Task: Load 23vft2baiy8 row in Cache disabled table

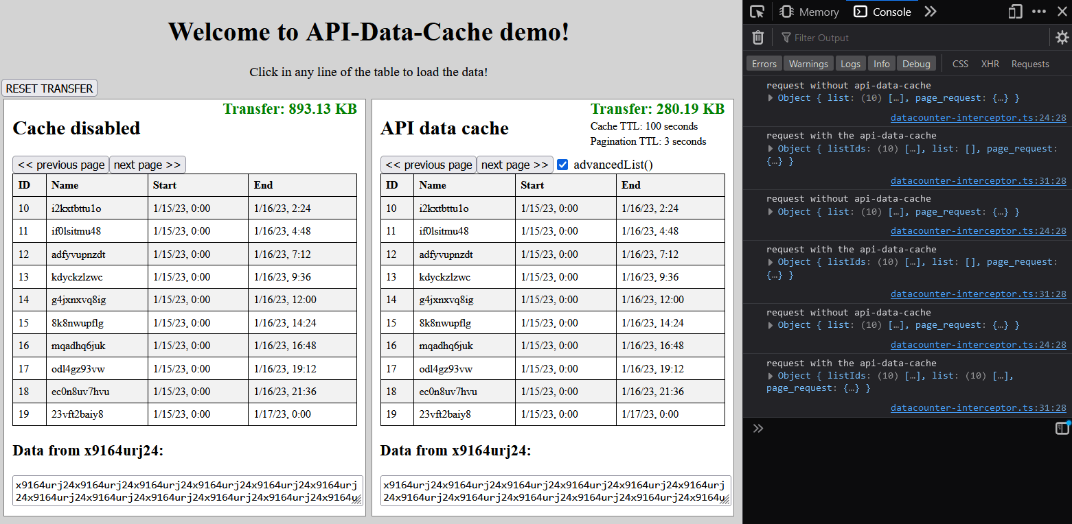Action: pyautogui.click(x=185, y=414)
